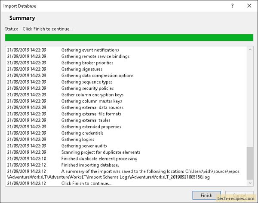This screenshot has width=258, height=203.
Task: Select the 'Gathering data compression options' line
Action: point(98,76)
